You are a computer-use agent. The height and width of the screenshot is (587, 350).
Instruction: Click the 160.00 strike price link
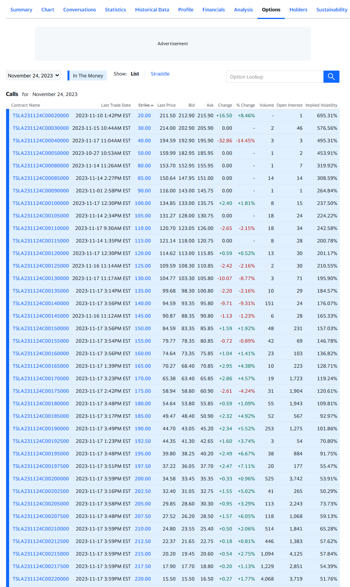coord(143,353)
